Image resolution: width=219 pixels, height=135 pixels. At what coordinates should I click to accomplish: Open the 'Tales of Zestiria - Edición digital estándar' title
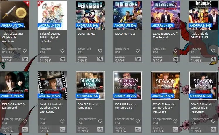pyautogui.click(x=51, y=37)
